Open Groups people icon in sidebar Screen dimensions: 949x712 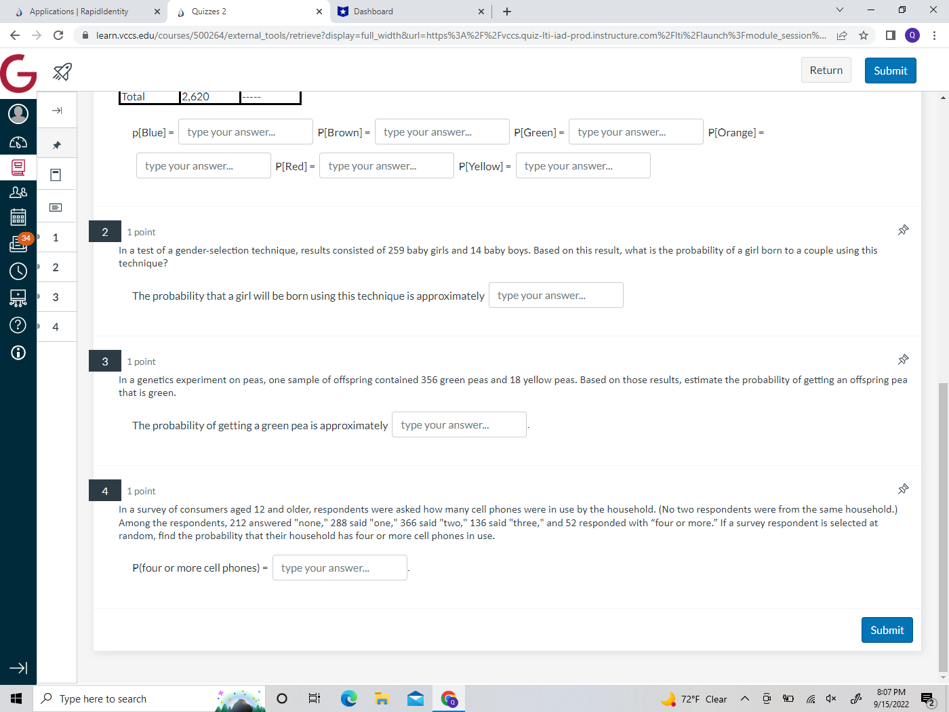pos(18,193)
